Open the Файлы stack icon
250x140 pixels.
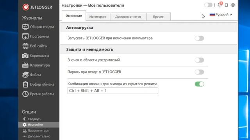(x=25, y=75)
